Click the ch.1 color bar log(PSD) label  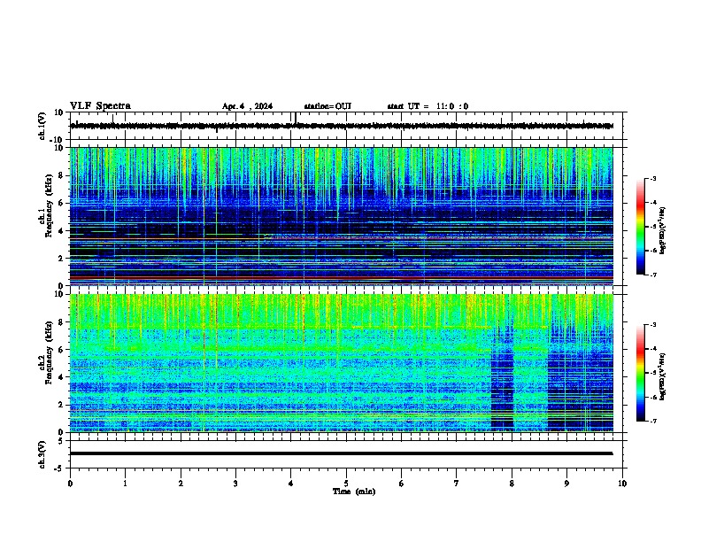click(663, 230)
